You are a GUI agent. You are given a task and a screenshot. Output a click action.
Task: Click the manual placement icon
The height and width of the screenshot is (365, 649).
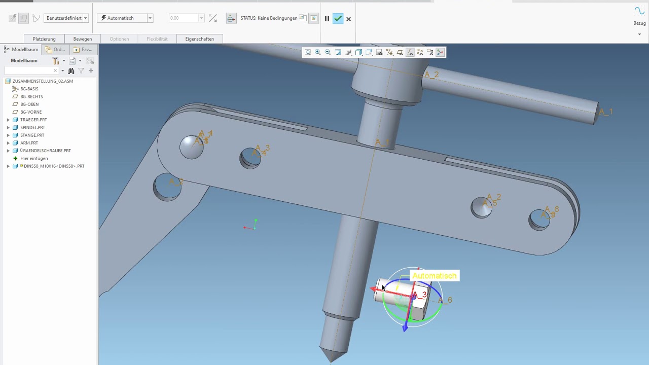click(24, 18)
